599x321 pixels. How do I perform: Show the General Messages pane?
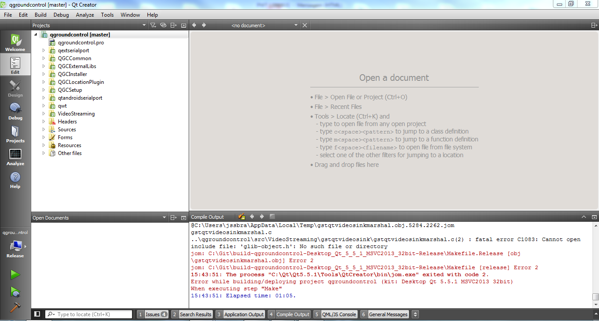384,314
